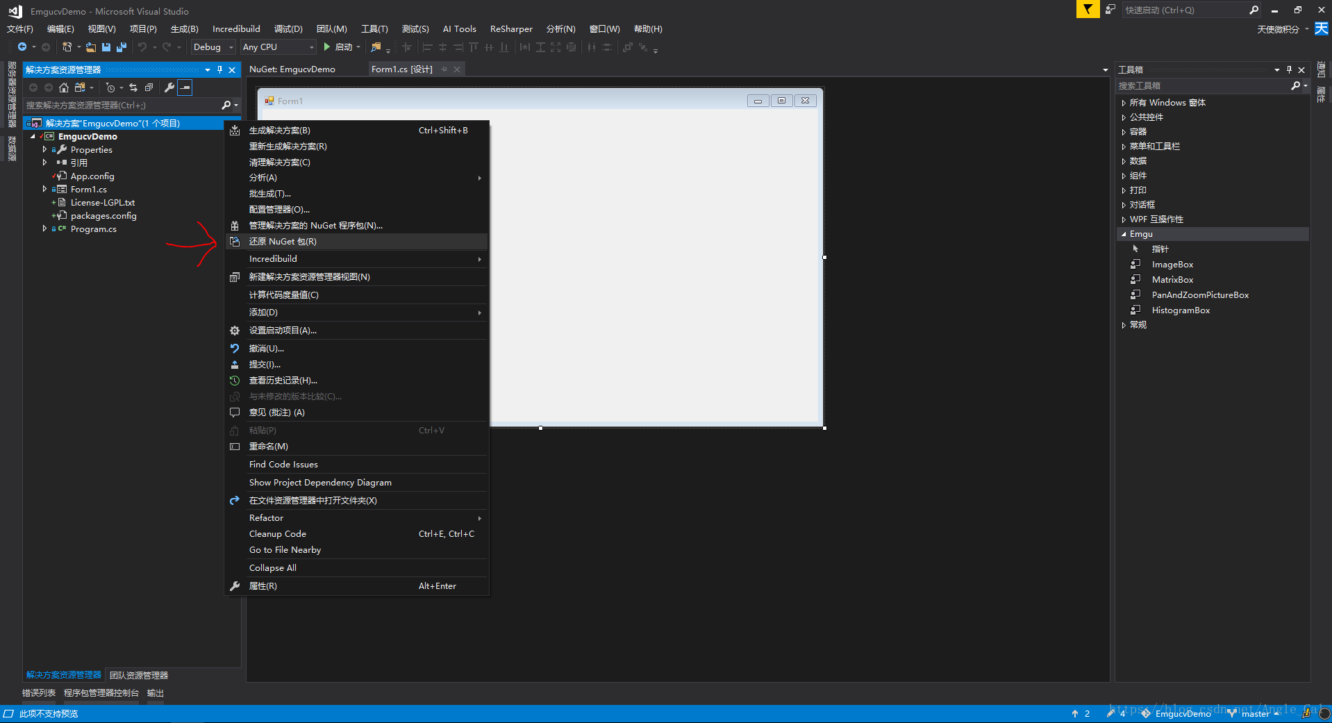Image resolution: width=1332 pixels, height=723 pixels.
Task: Collapse the Emgu toolbox group
Action: pyautogui.click(x=1124, y=234)
